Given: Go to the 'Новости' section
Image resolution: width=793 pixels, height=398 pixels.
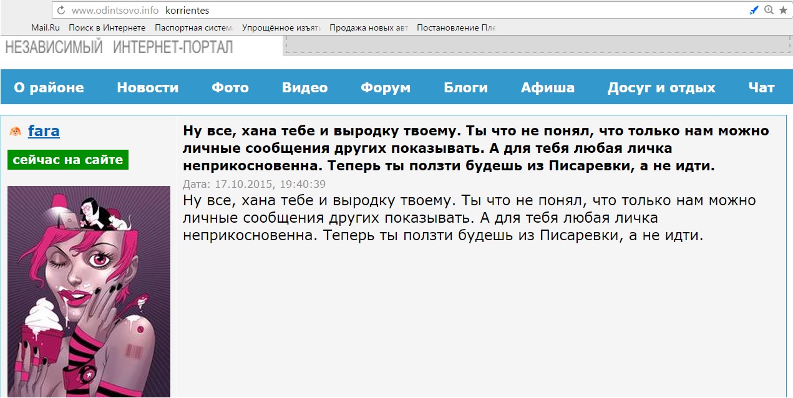Looking at the screenshot, I should point(147,88).
